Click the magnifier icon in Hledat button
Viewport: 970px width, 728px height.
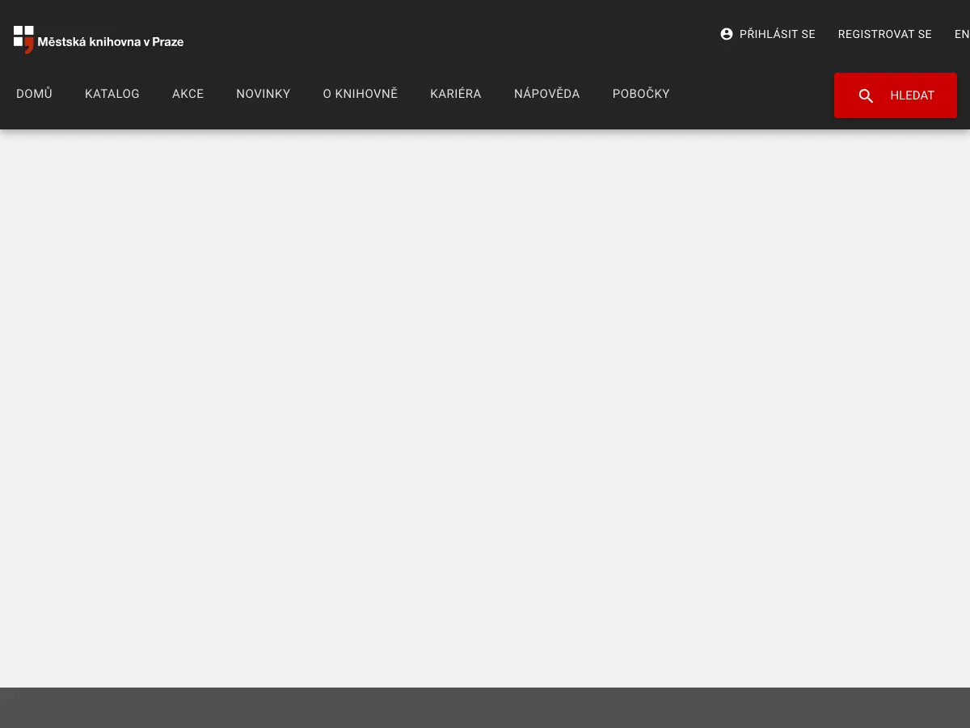(866, 96)
